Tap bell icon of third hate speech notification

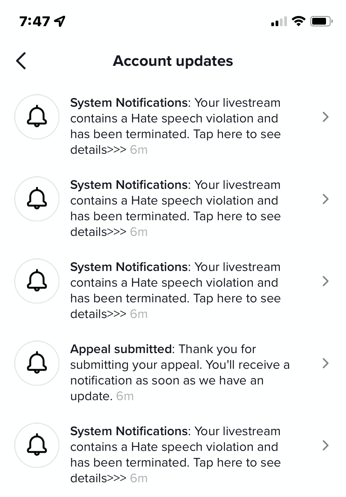click(x=37, y=281)
